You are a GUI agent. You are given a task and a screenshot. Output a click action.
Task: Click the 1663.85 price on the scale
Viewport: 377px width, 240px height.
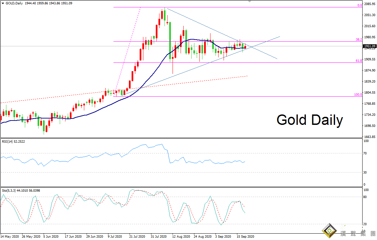pos(370,137)
